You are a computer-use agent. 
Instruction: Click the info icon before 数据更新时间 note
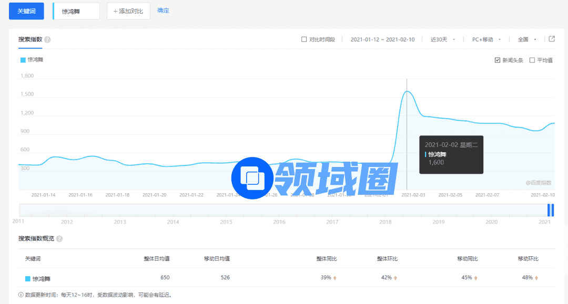pyautogui.click(x=21, y=295)
